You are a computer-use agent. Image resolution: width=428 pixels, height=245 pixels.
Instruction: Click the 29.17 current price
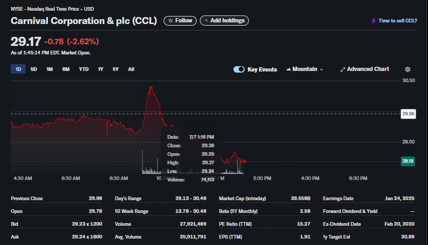tap(26, 42)
